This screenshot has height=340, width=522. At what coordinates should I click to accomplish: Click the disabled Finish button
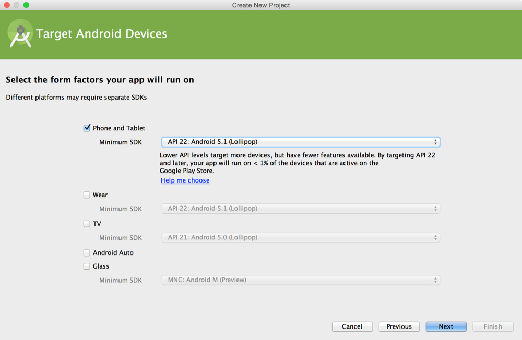(x=493, y=326)
